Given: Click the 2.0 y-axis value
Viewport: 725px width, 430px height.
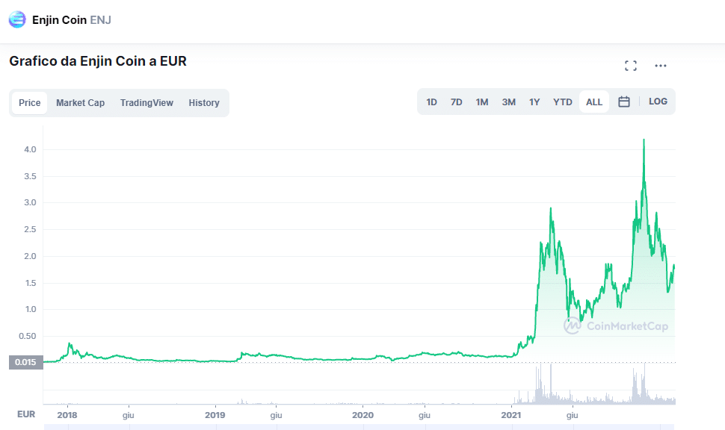Looking at the screenshot, I should 30,256.
